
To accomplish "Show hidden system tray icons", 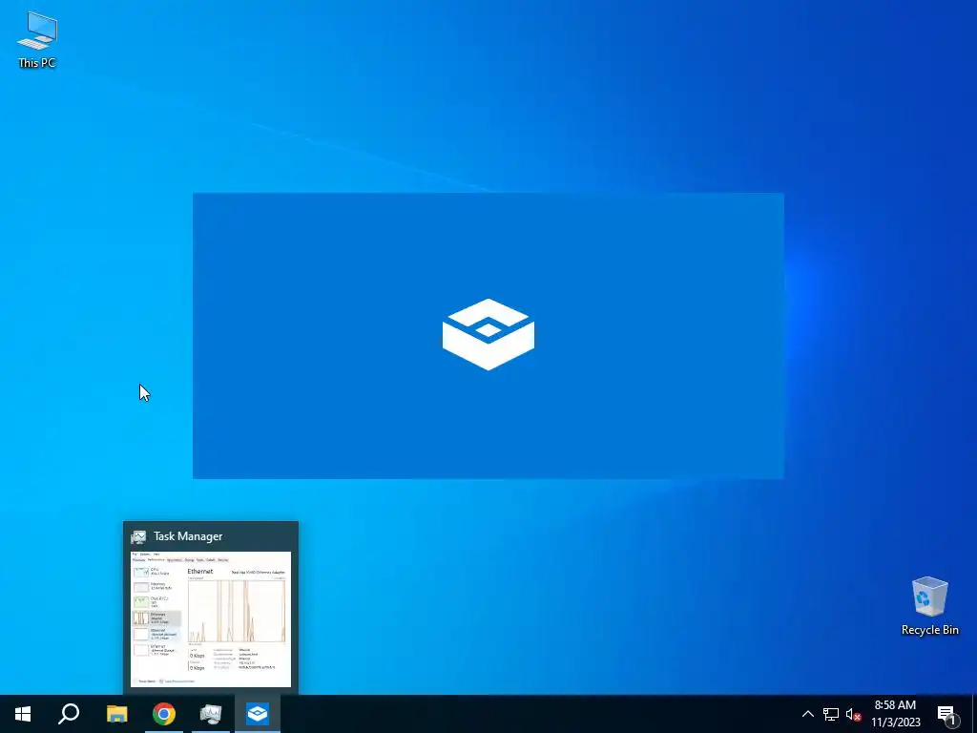I will 807,714.
